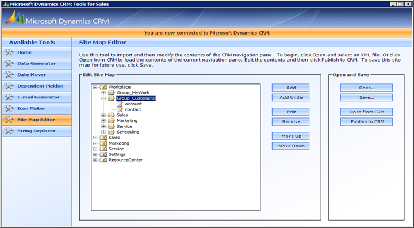
Task: Click the Workplace area icon in tree
Action: click(103, 87)
